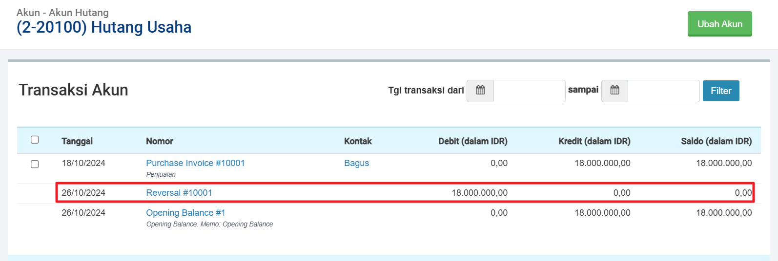Image resolution: width=778 pixels, height=261 pixels.
Task: Click the Ubah Akun button
Action: 719,24
